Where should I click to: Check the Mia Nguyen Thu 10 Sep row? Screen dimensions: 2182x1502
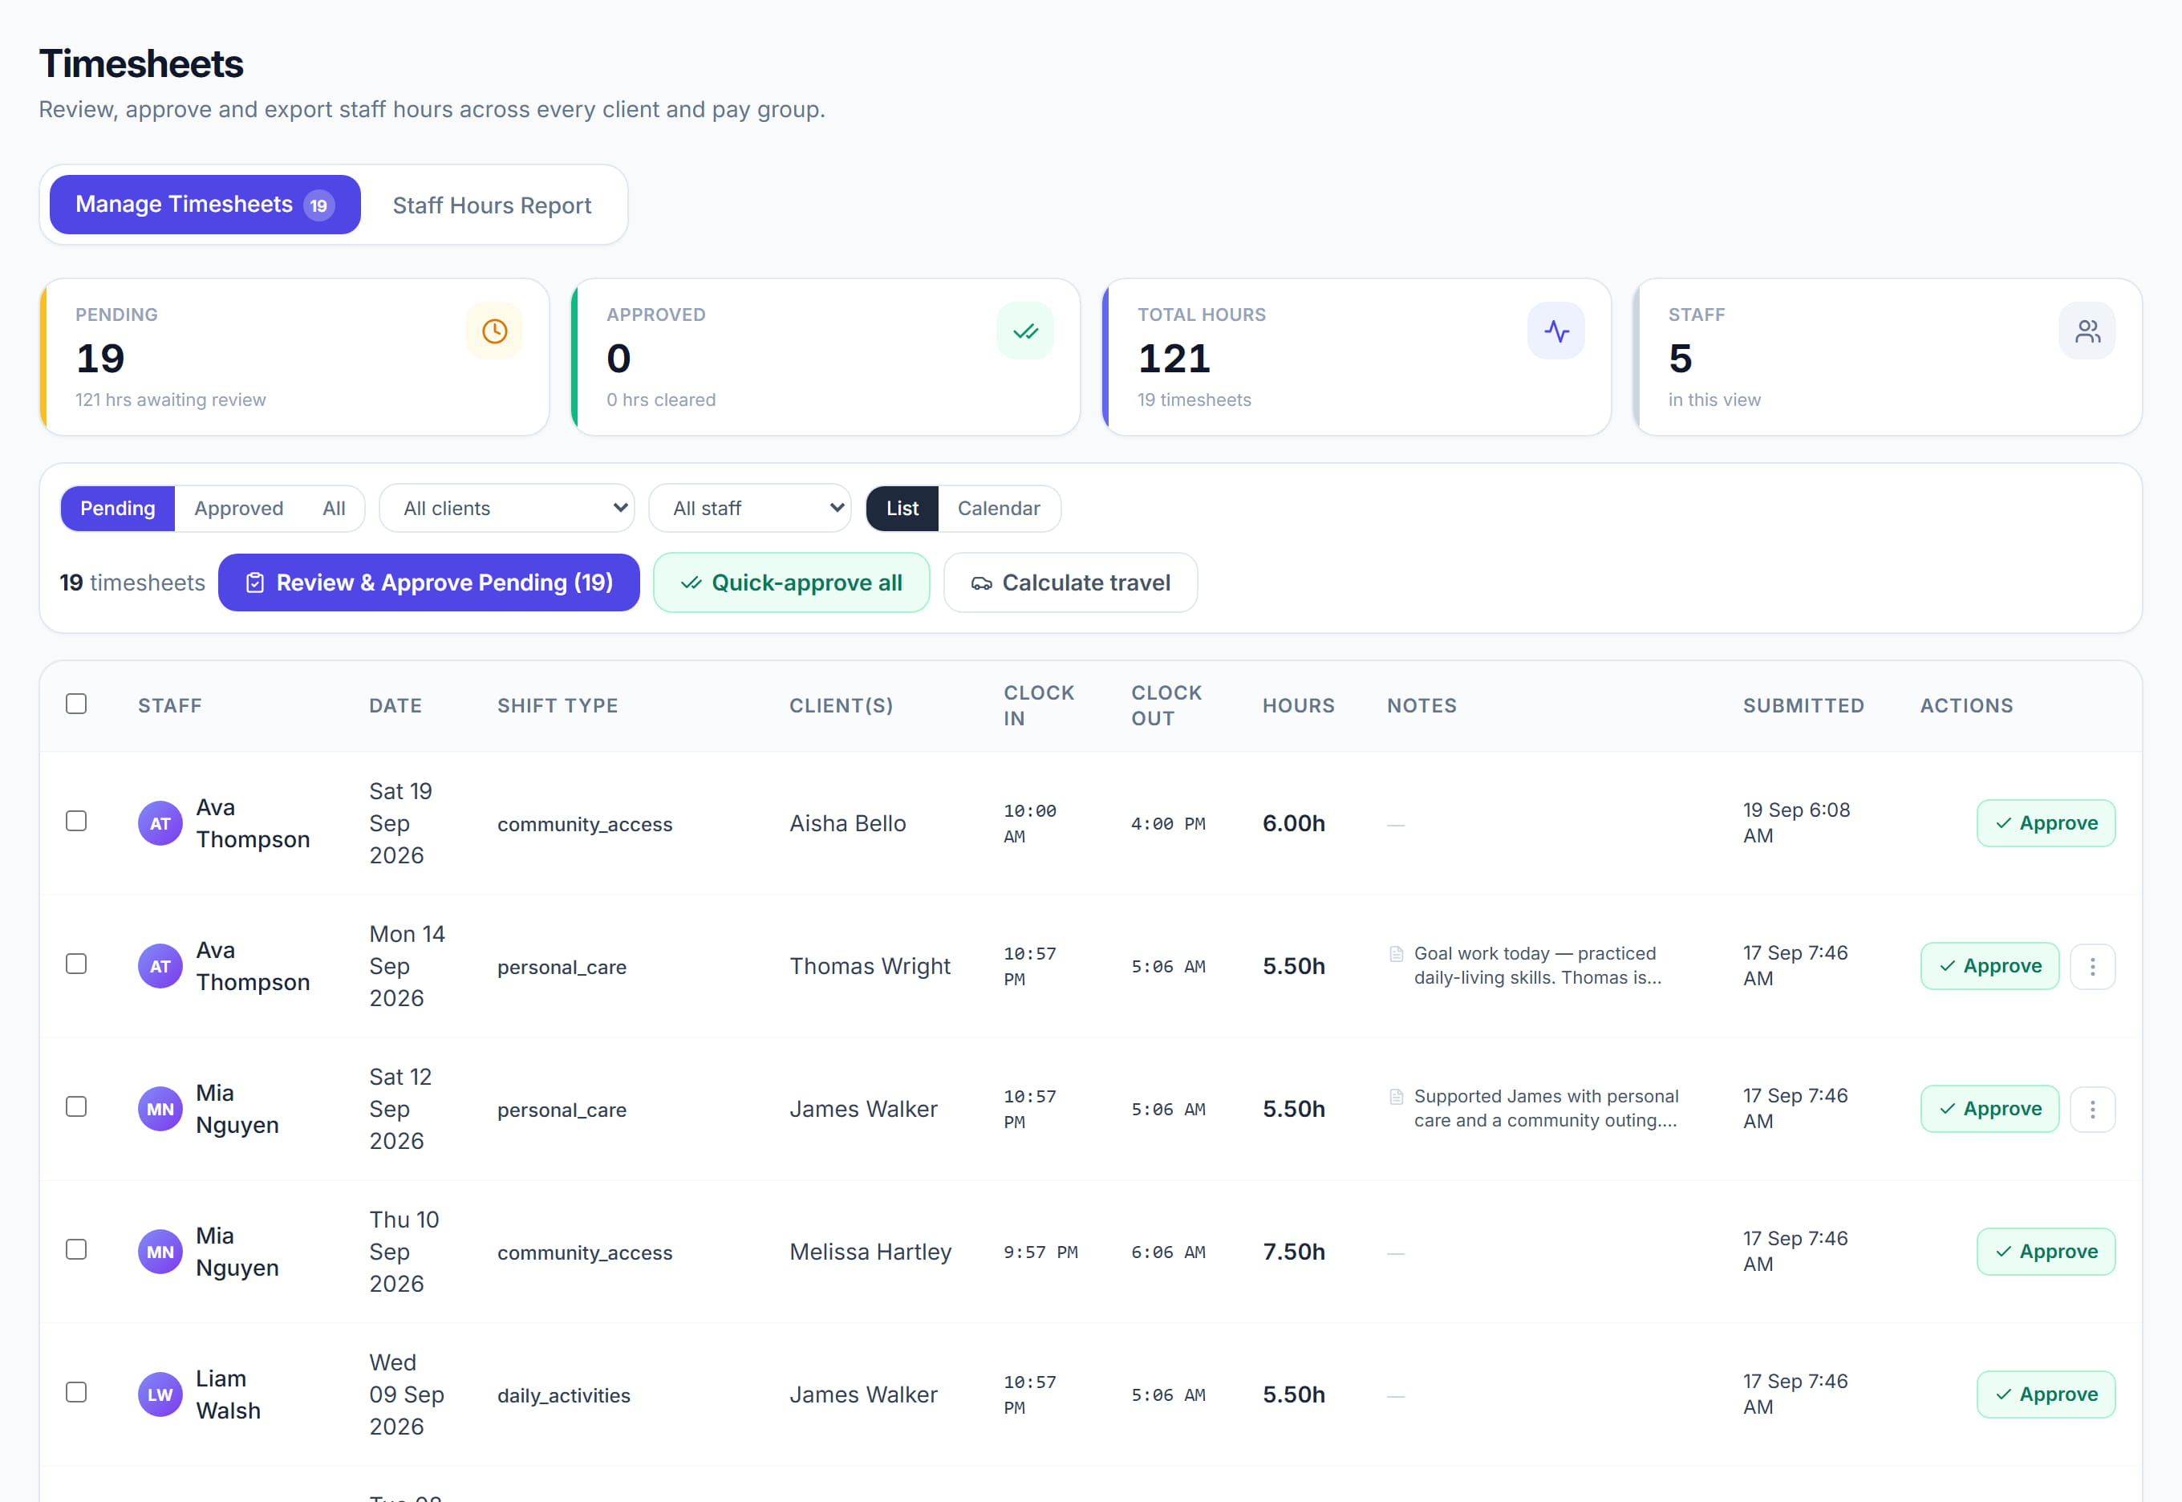click(x=76, y=1250)
